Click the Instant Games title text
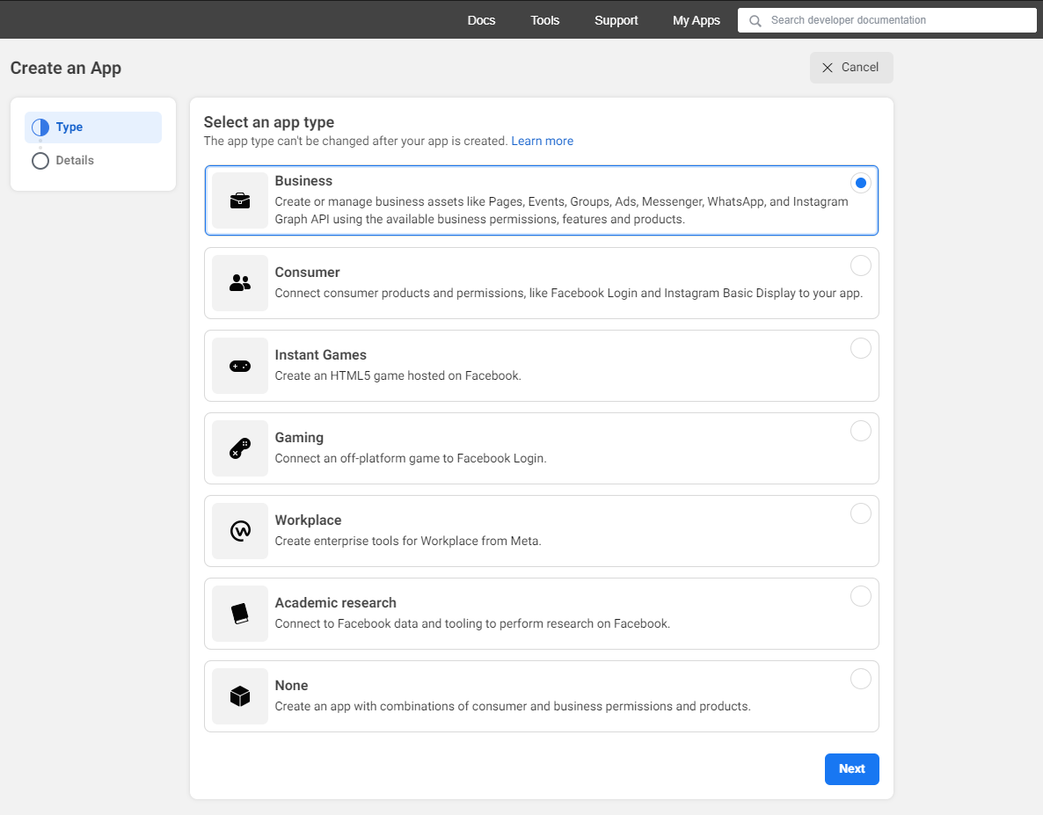 pos(321,355)
